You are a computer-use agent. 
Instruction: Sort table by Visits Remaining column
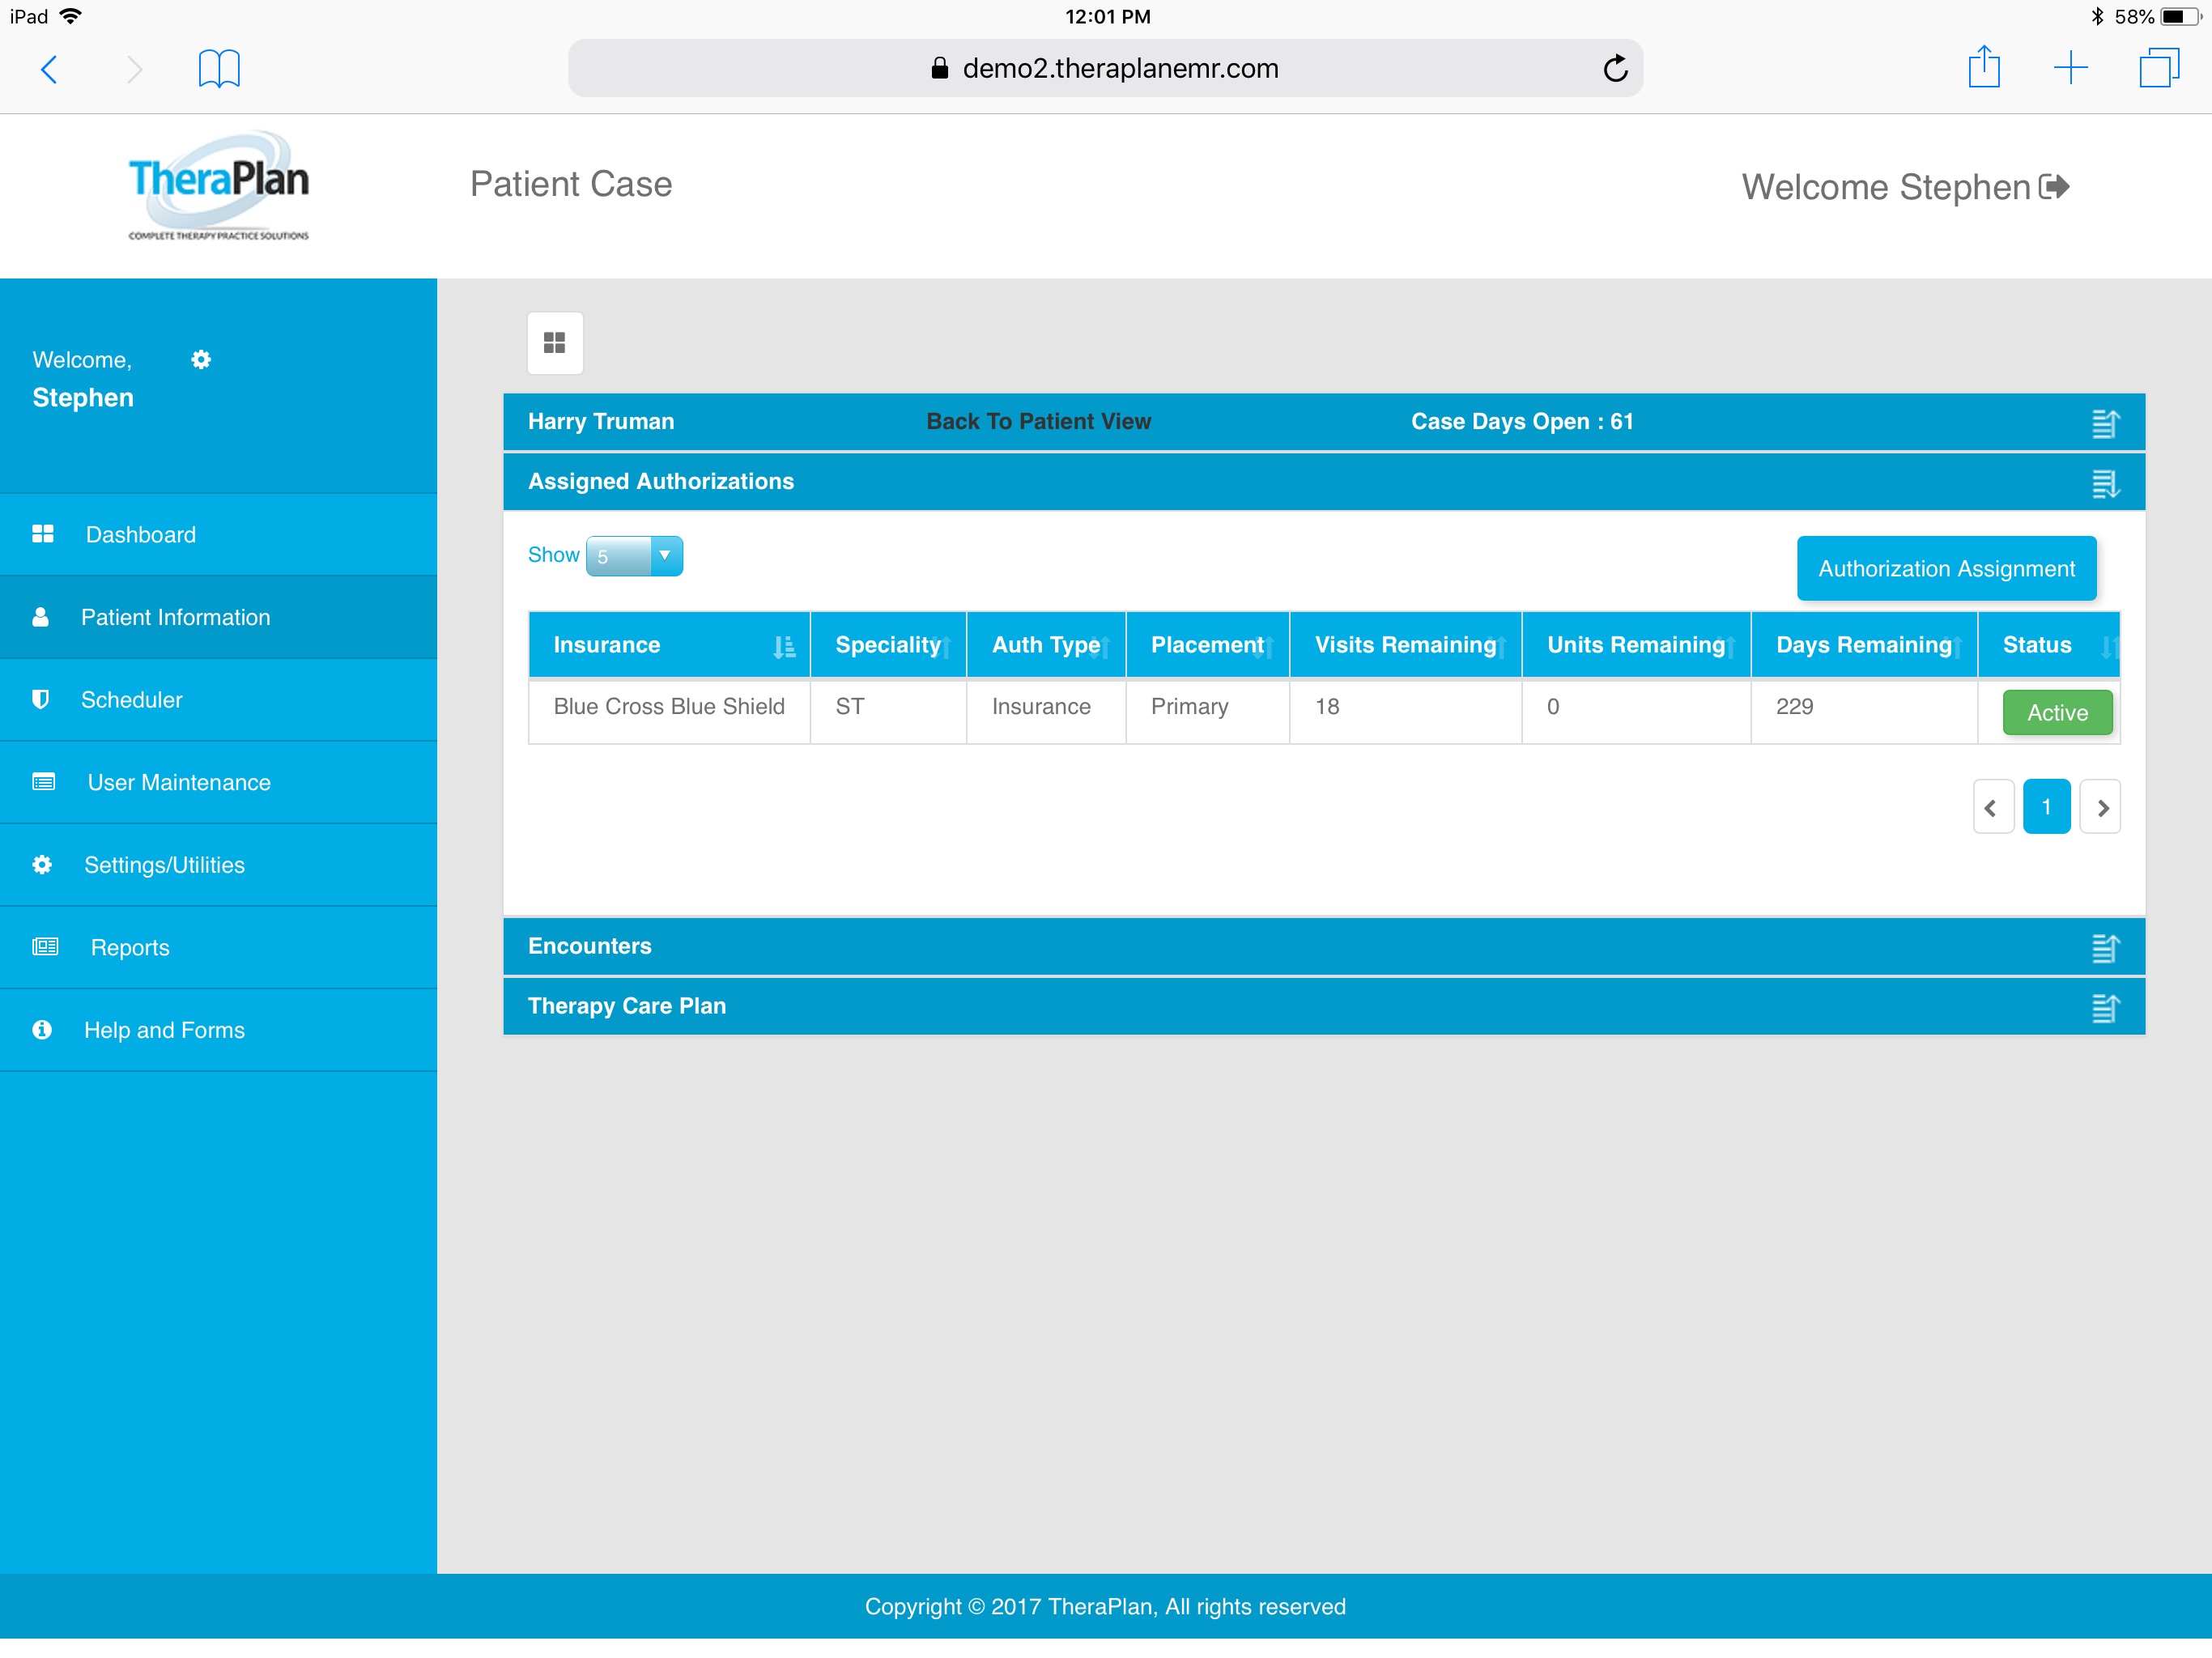1405,645
